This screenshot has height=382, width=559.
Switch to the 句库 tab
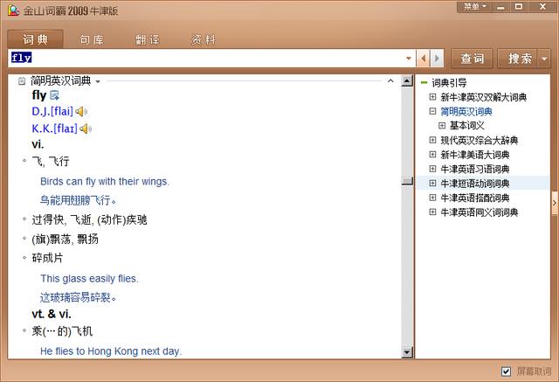click(92, 39)
